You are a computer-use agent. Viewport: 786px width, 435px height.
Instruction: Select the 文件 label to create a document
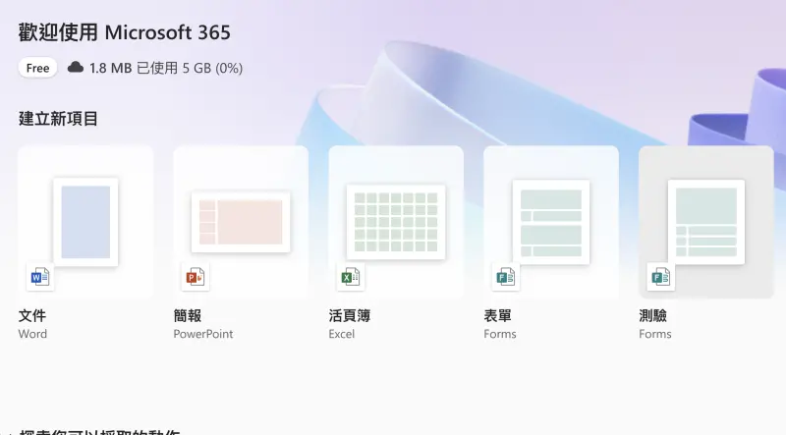32,316
